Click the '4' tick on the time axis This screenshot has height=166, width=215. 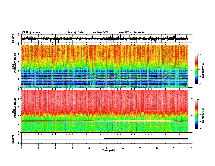click(x=89, y=148)
